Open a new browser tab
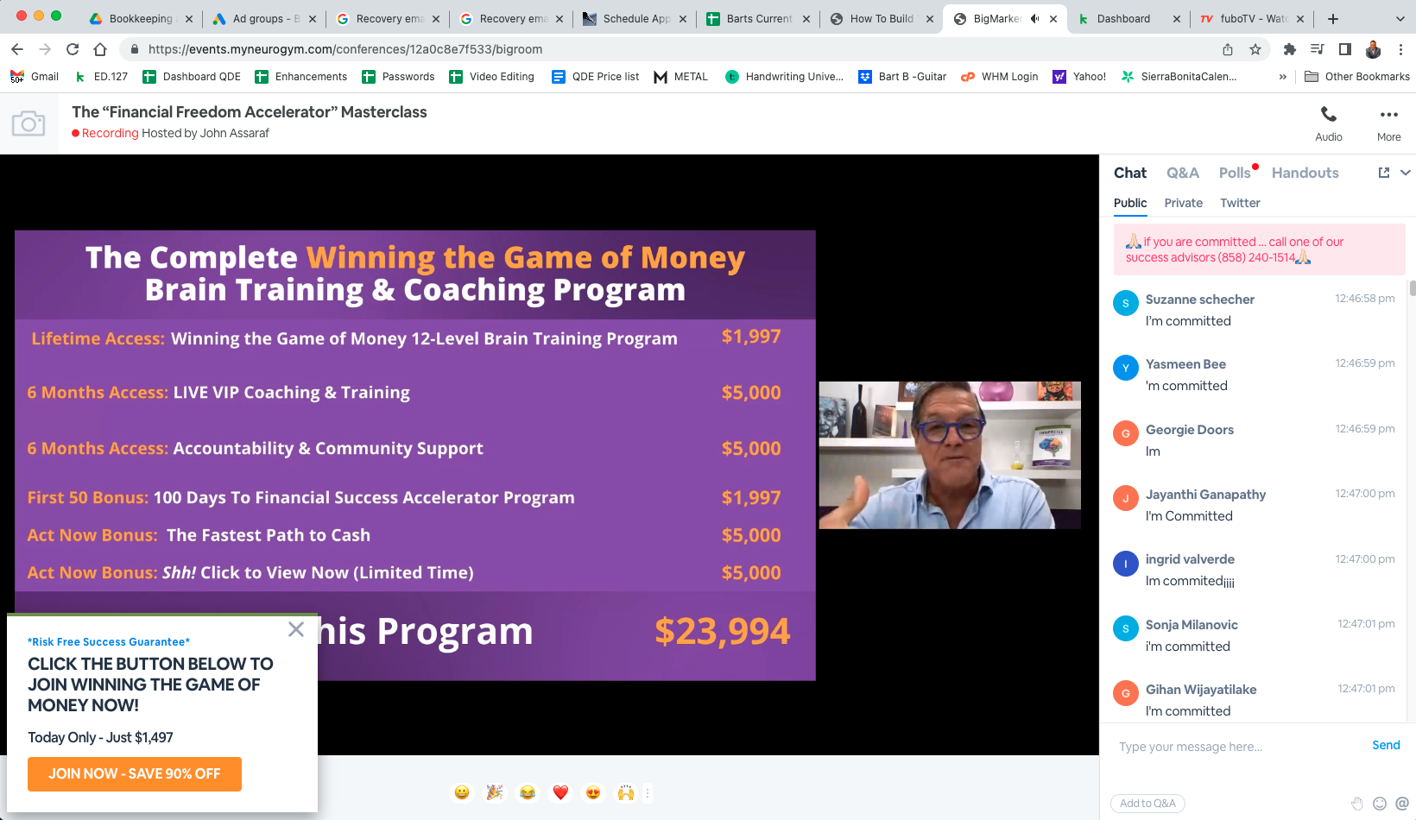The width and height of the screenshot is (1416, 820). (x=1333, y=18)
